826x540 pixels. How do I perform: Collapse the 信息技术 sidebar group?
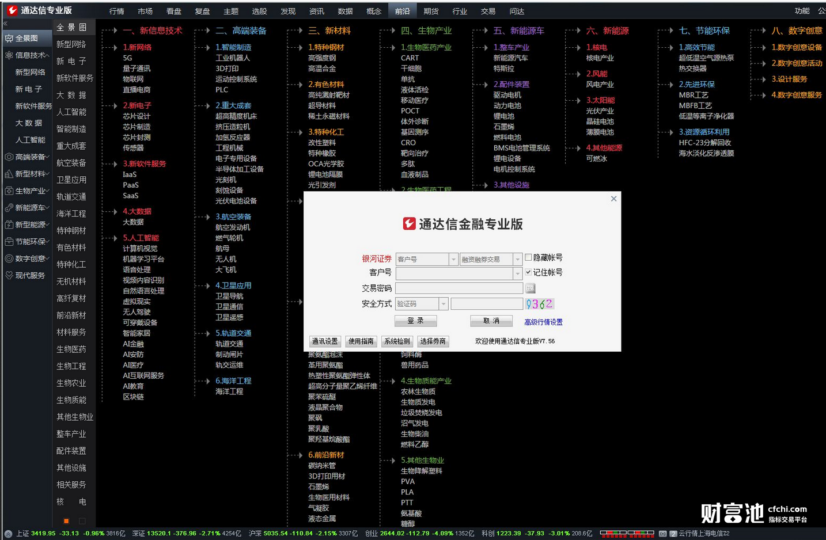47,55
